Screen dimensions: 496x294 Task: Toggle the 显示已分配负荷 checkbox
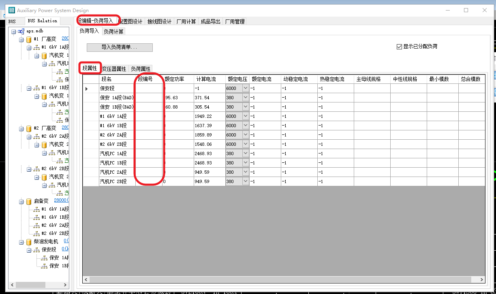399,47
